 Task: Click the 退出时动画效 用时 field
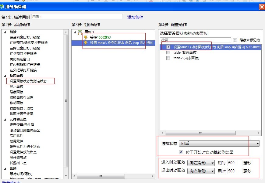[x=235, y=171]
